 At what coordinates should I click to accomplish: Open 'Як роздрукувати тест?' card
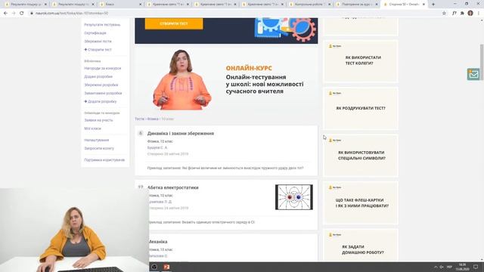coord(360,108)
